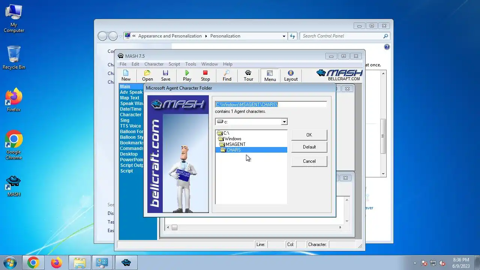Open the Google Chrome desktop shortcut

point(14,145)
